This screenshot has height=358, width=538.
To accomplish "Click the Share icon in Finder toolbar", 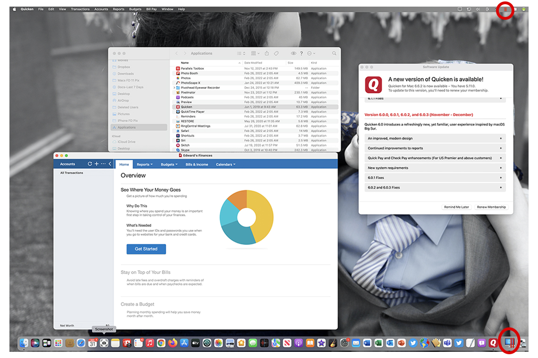I will click(x=267, y=53).
